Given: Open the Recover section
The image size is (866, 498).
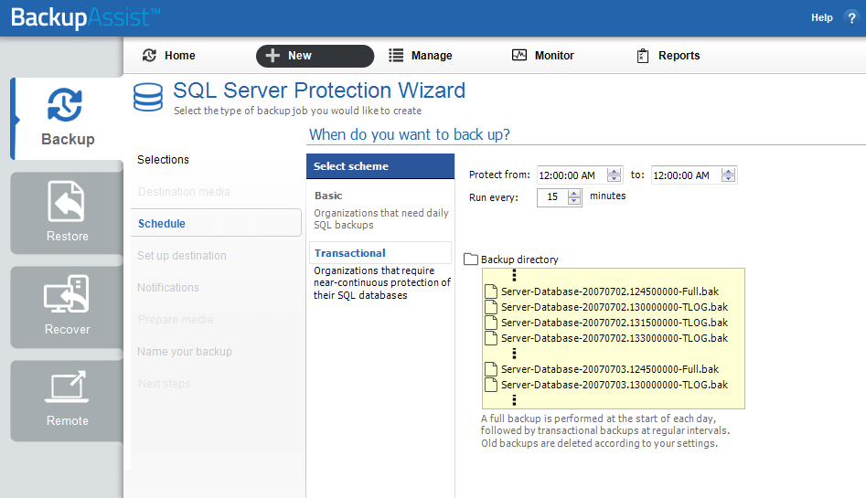Looking at the screenshot, I should click(68, 307).
